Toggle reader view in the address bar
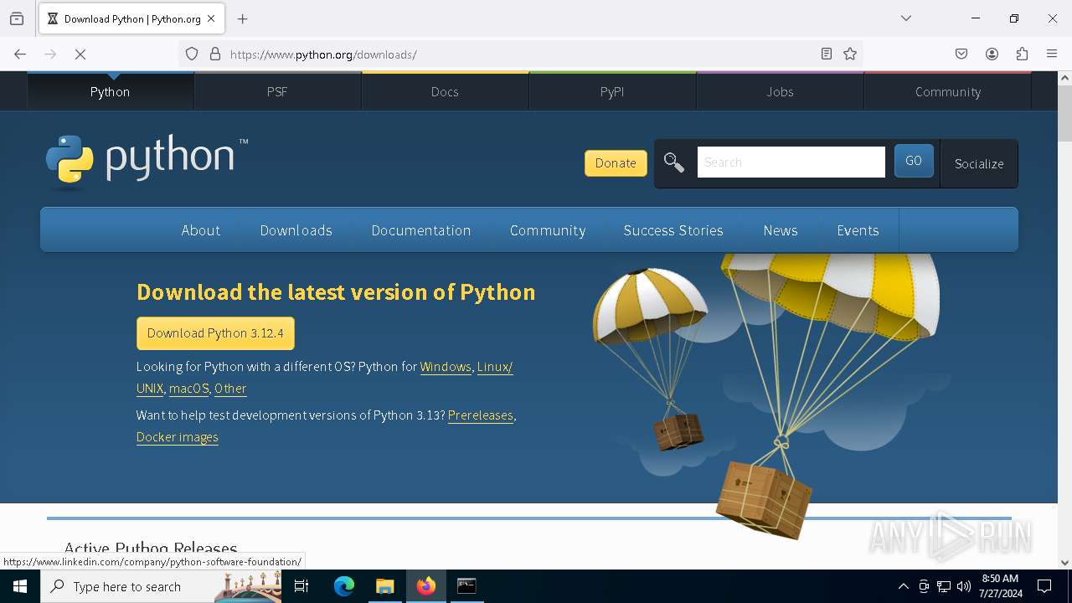1072x603 pixels. (x=827, y=54)
